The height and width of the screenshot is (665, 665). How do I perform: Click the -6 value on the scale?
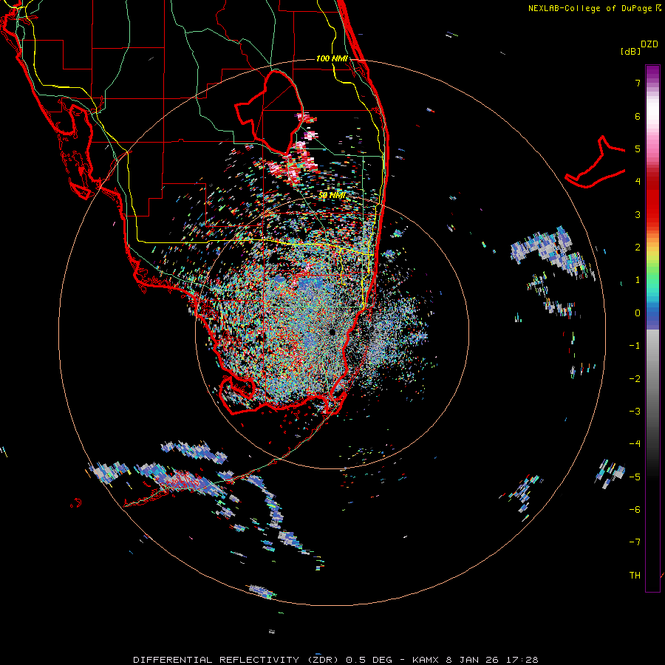[x=635, y=510]
